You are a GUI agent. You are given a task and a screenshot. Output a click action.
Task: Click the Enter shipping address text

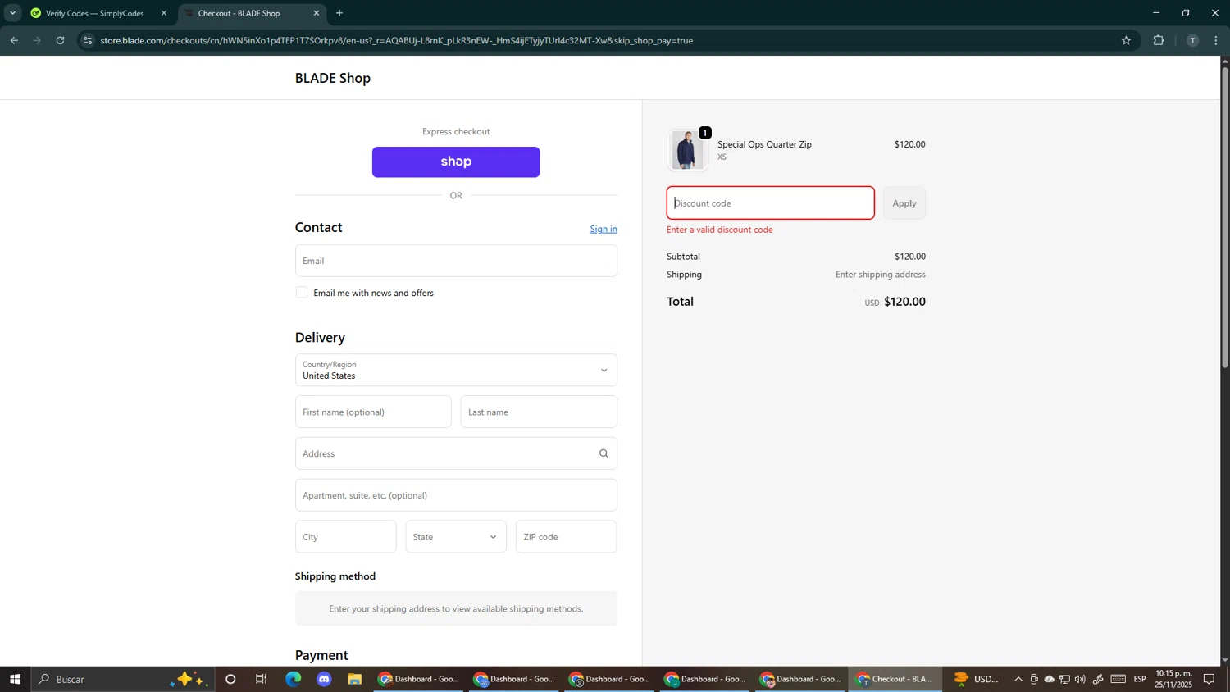pyautogui.click(x=881, y=275)
